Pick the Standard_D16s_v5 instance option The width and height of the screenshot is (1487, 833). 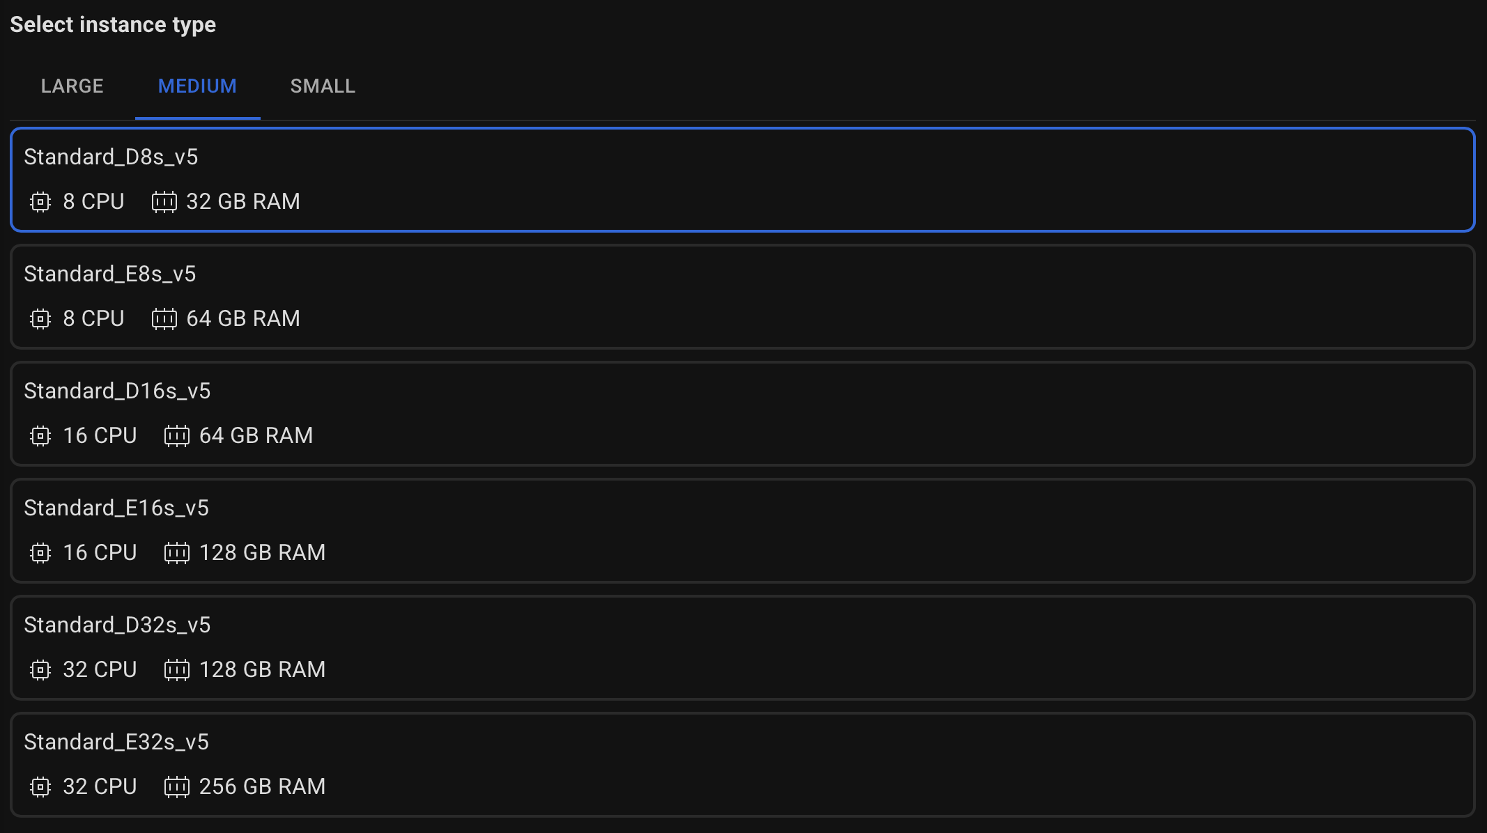pos(743,414)
